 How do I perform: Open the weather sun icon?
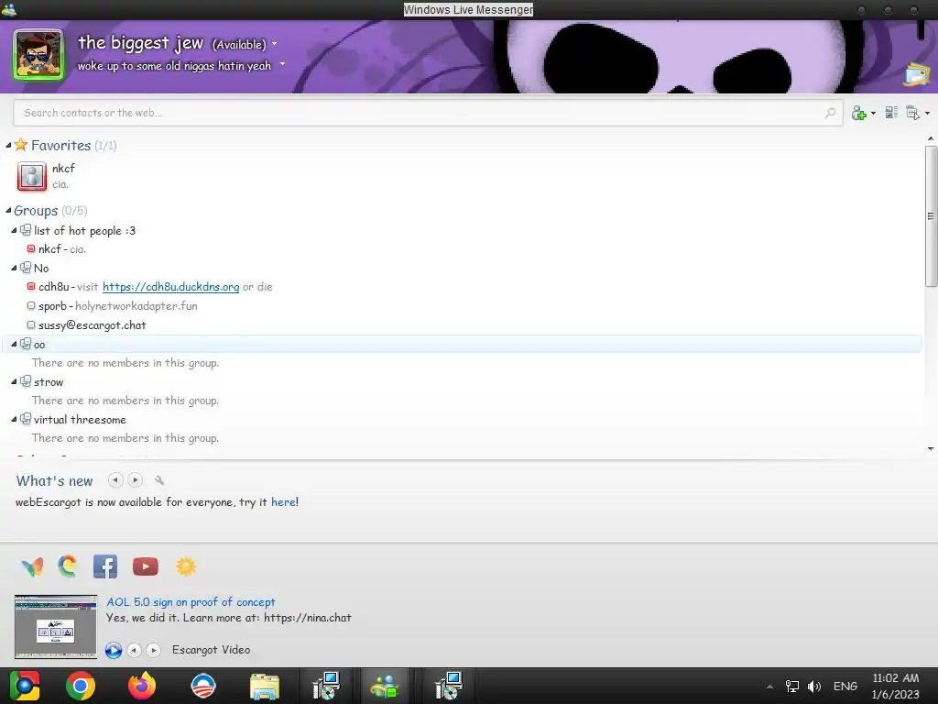[x=185, y=566]
